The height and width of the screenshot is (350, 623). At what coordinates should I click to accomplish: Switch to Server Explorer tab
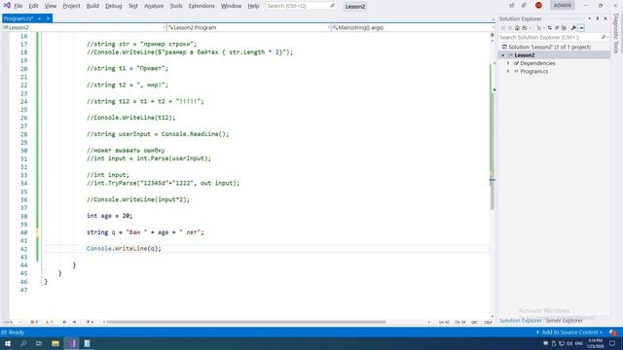click(x=564, y=320)
